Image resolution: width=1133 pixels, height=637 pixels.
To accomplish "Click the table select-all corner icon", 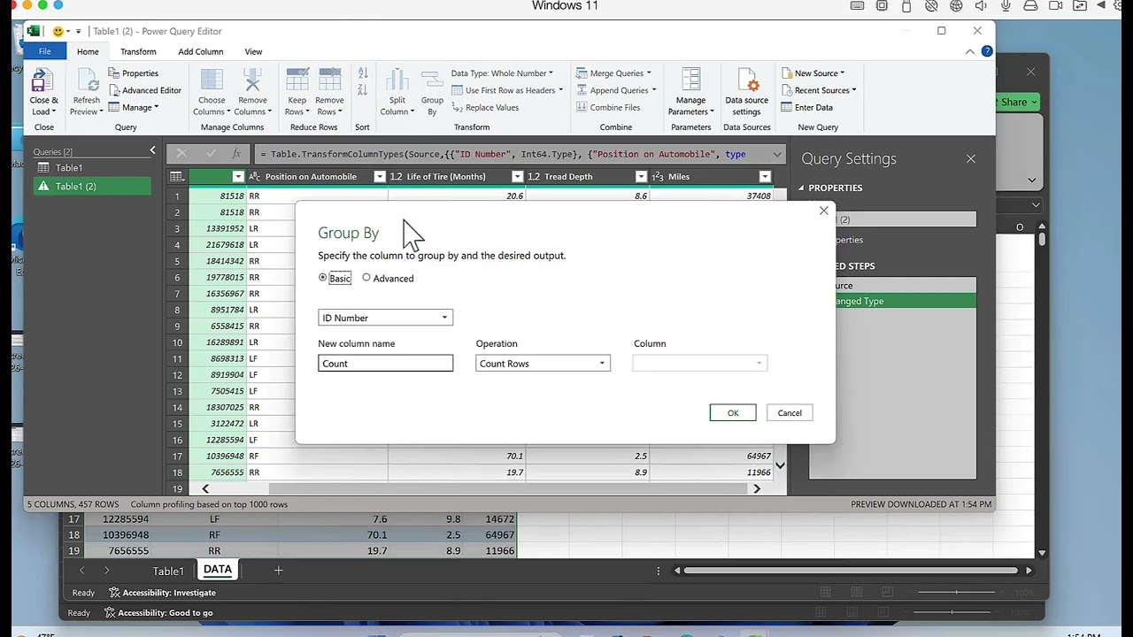I will coord(177,177).
